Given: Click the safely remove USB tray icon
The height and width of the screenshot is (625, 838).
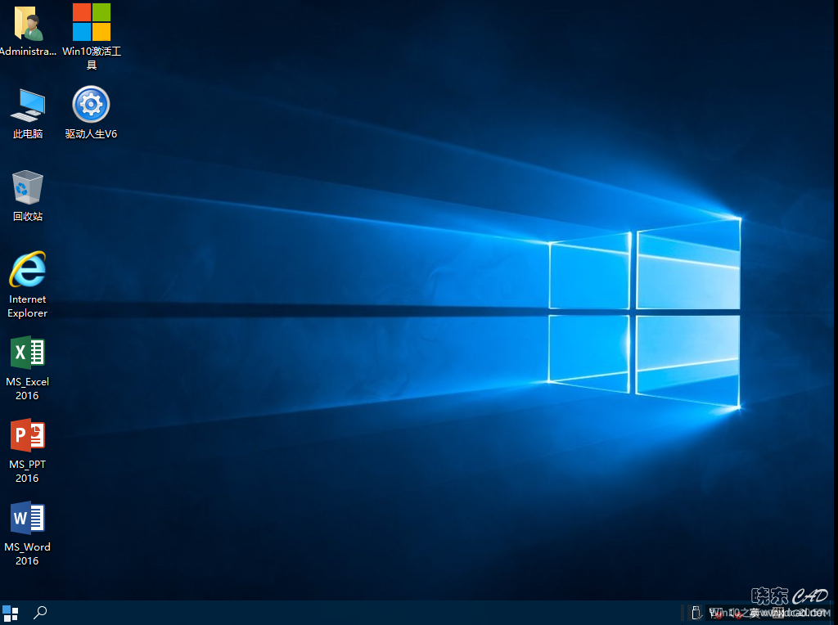Looking at the screenshot, I should (696, 612).
